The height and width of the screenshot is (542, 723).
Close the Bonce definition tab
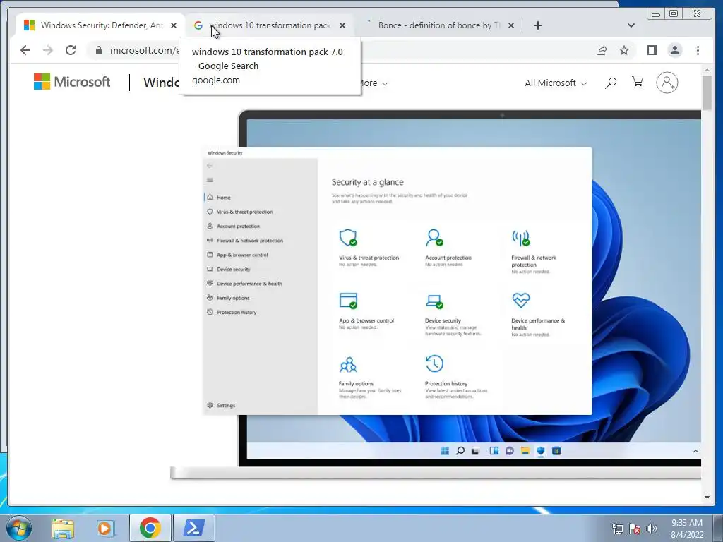[x=511, y=25]
